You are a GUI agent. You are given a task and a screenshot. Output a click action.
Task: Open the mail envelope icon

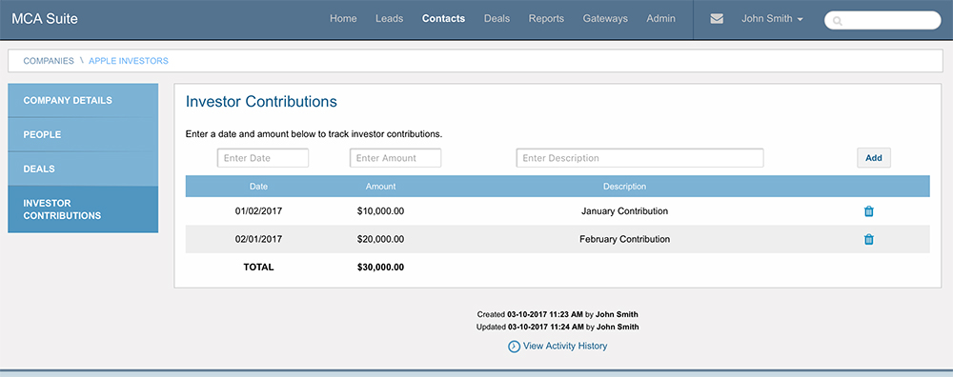717,19
